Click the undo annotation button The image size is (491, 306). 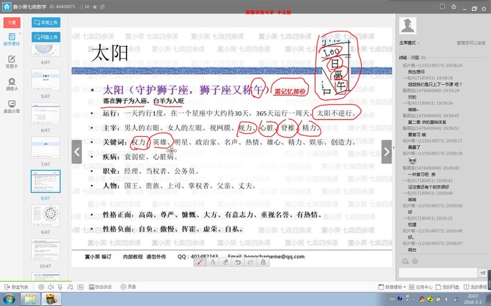coord(238,262)
